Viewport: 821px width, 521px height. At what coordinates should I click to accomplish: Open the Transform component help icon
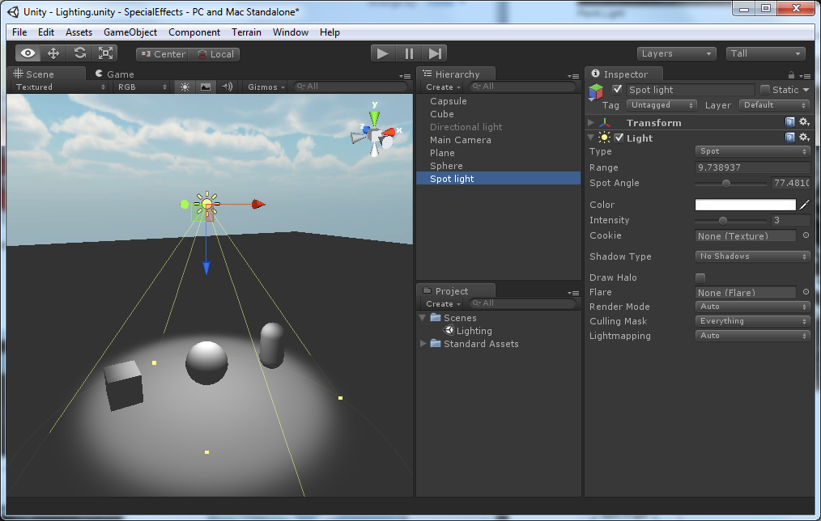(x=790, y=122)
